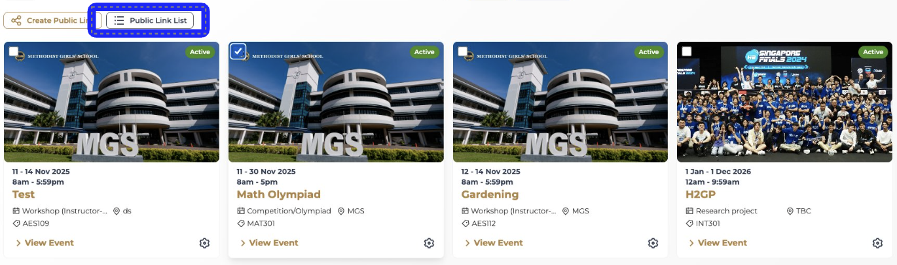Click the share icon in Create Public Link
Viewport: 897px width, 265px height.
(16, 21)
